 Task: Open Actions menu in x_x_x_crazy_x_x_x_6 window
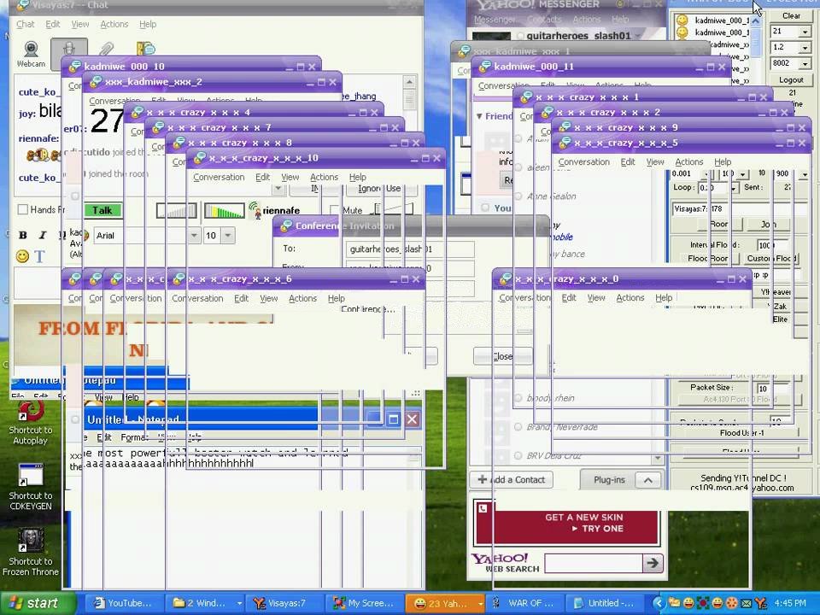click(302, 298)
